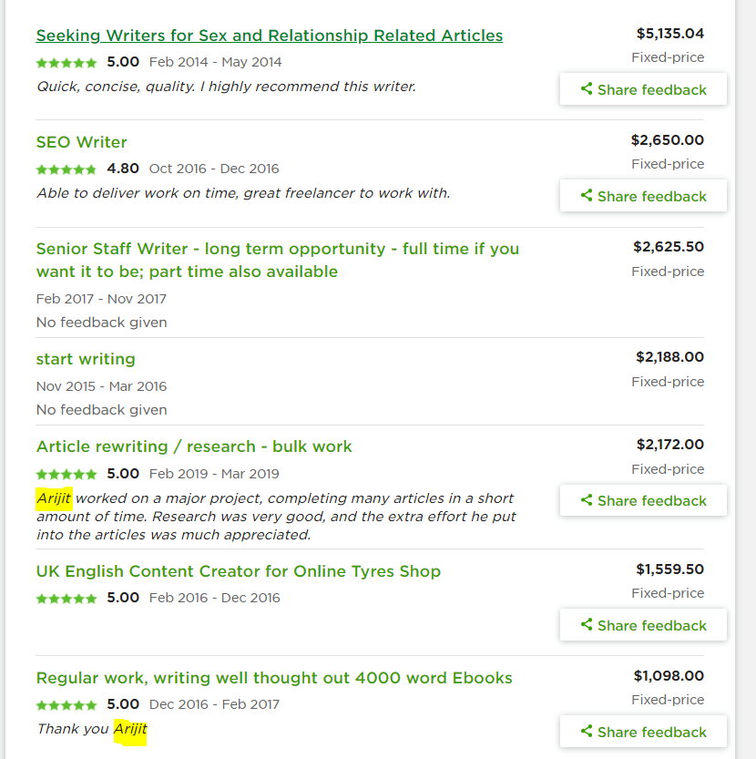
Task: Click share icon for UK English Content job
Action: click(587, 625)
